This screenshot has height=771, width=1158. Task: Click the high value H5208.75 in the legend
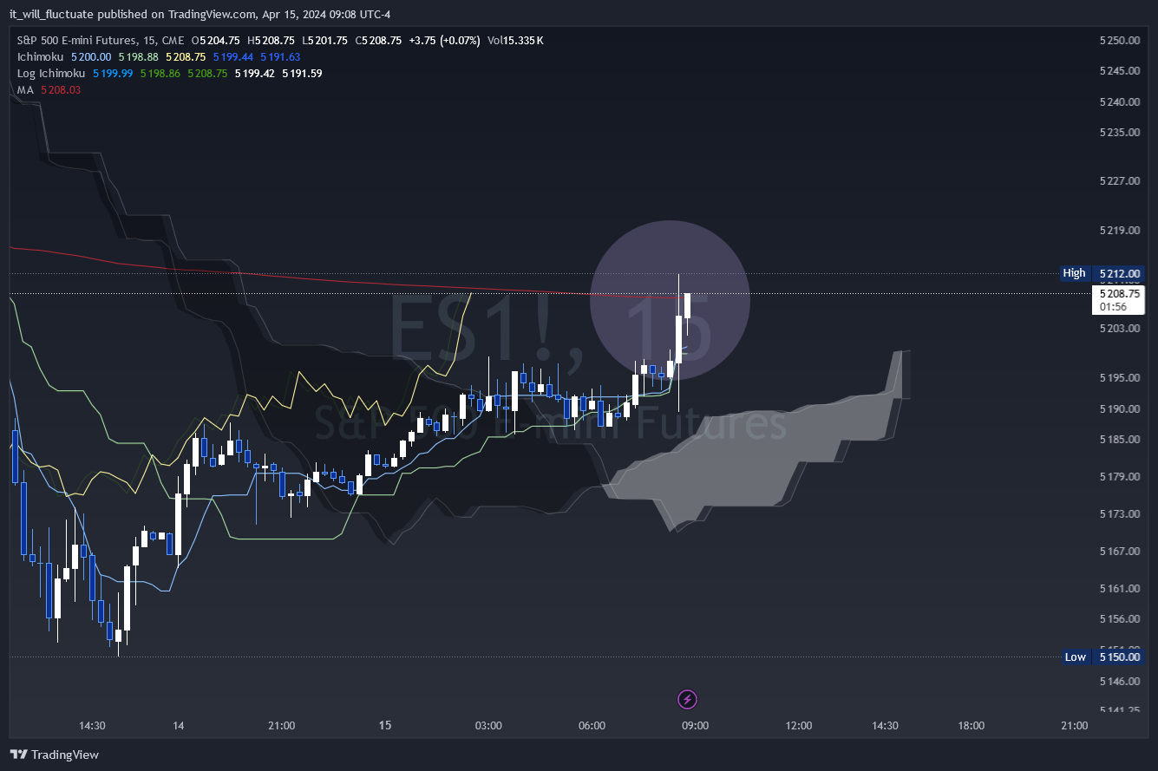272,41
